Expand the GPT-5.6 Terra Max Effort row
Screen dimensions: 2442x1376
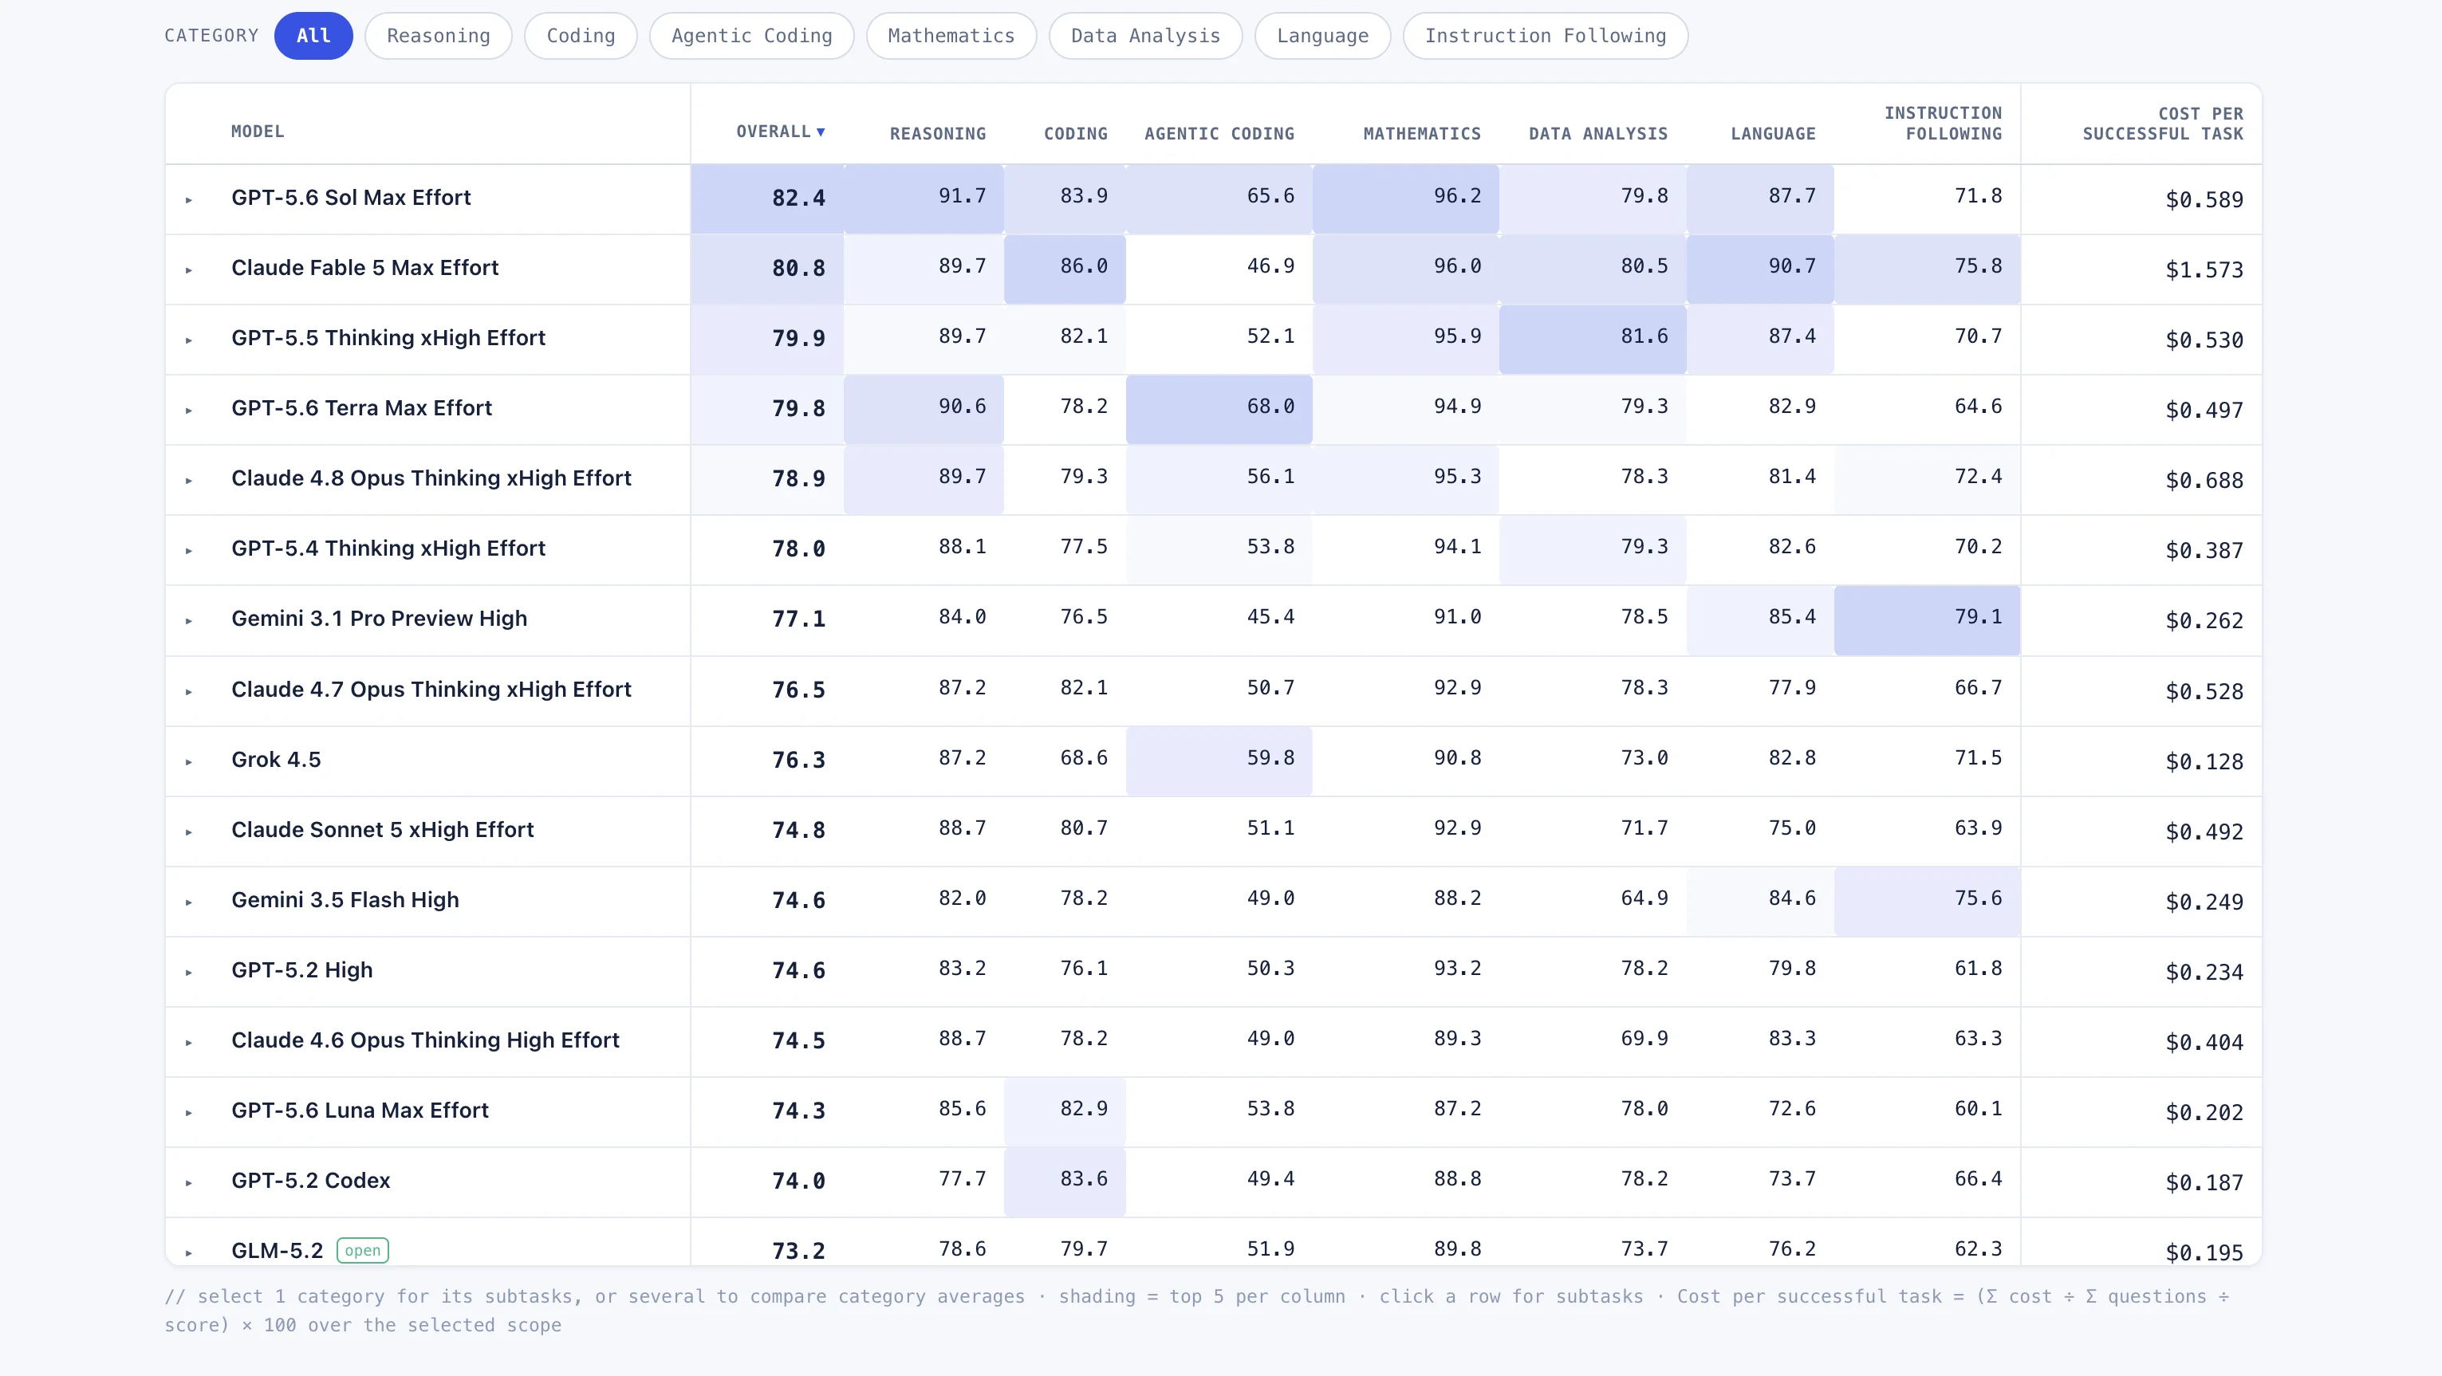189,411
